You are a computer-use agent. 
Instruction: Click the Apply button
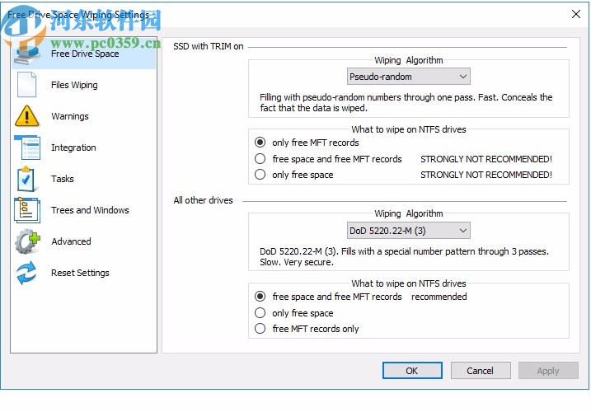click(548, 371)
